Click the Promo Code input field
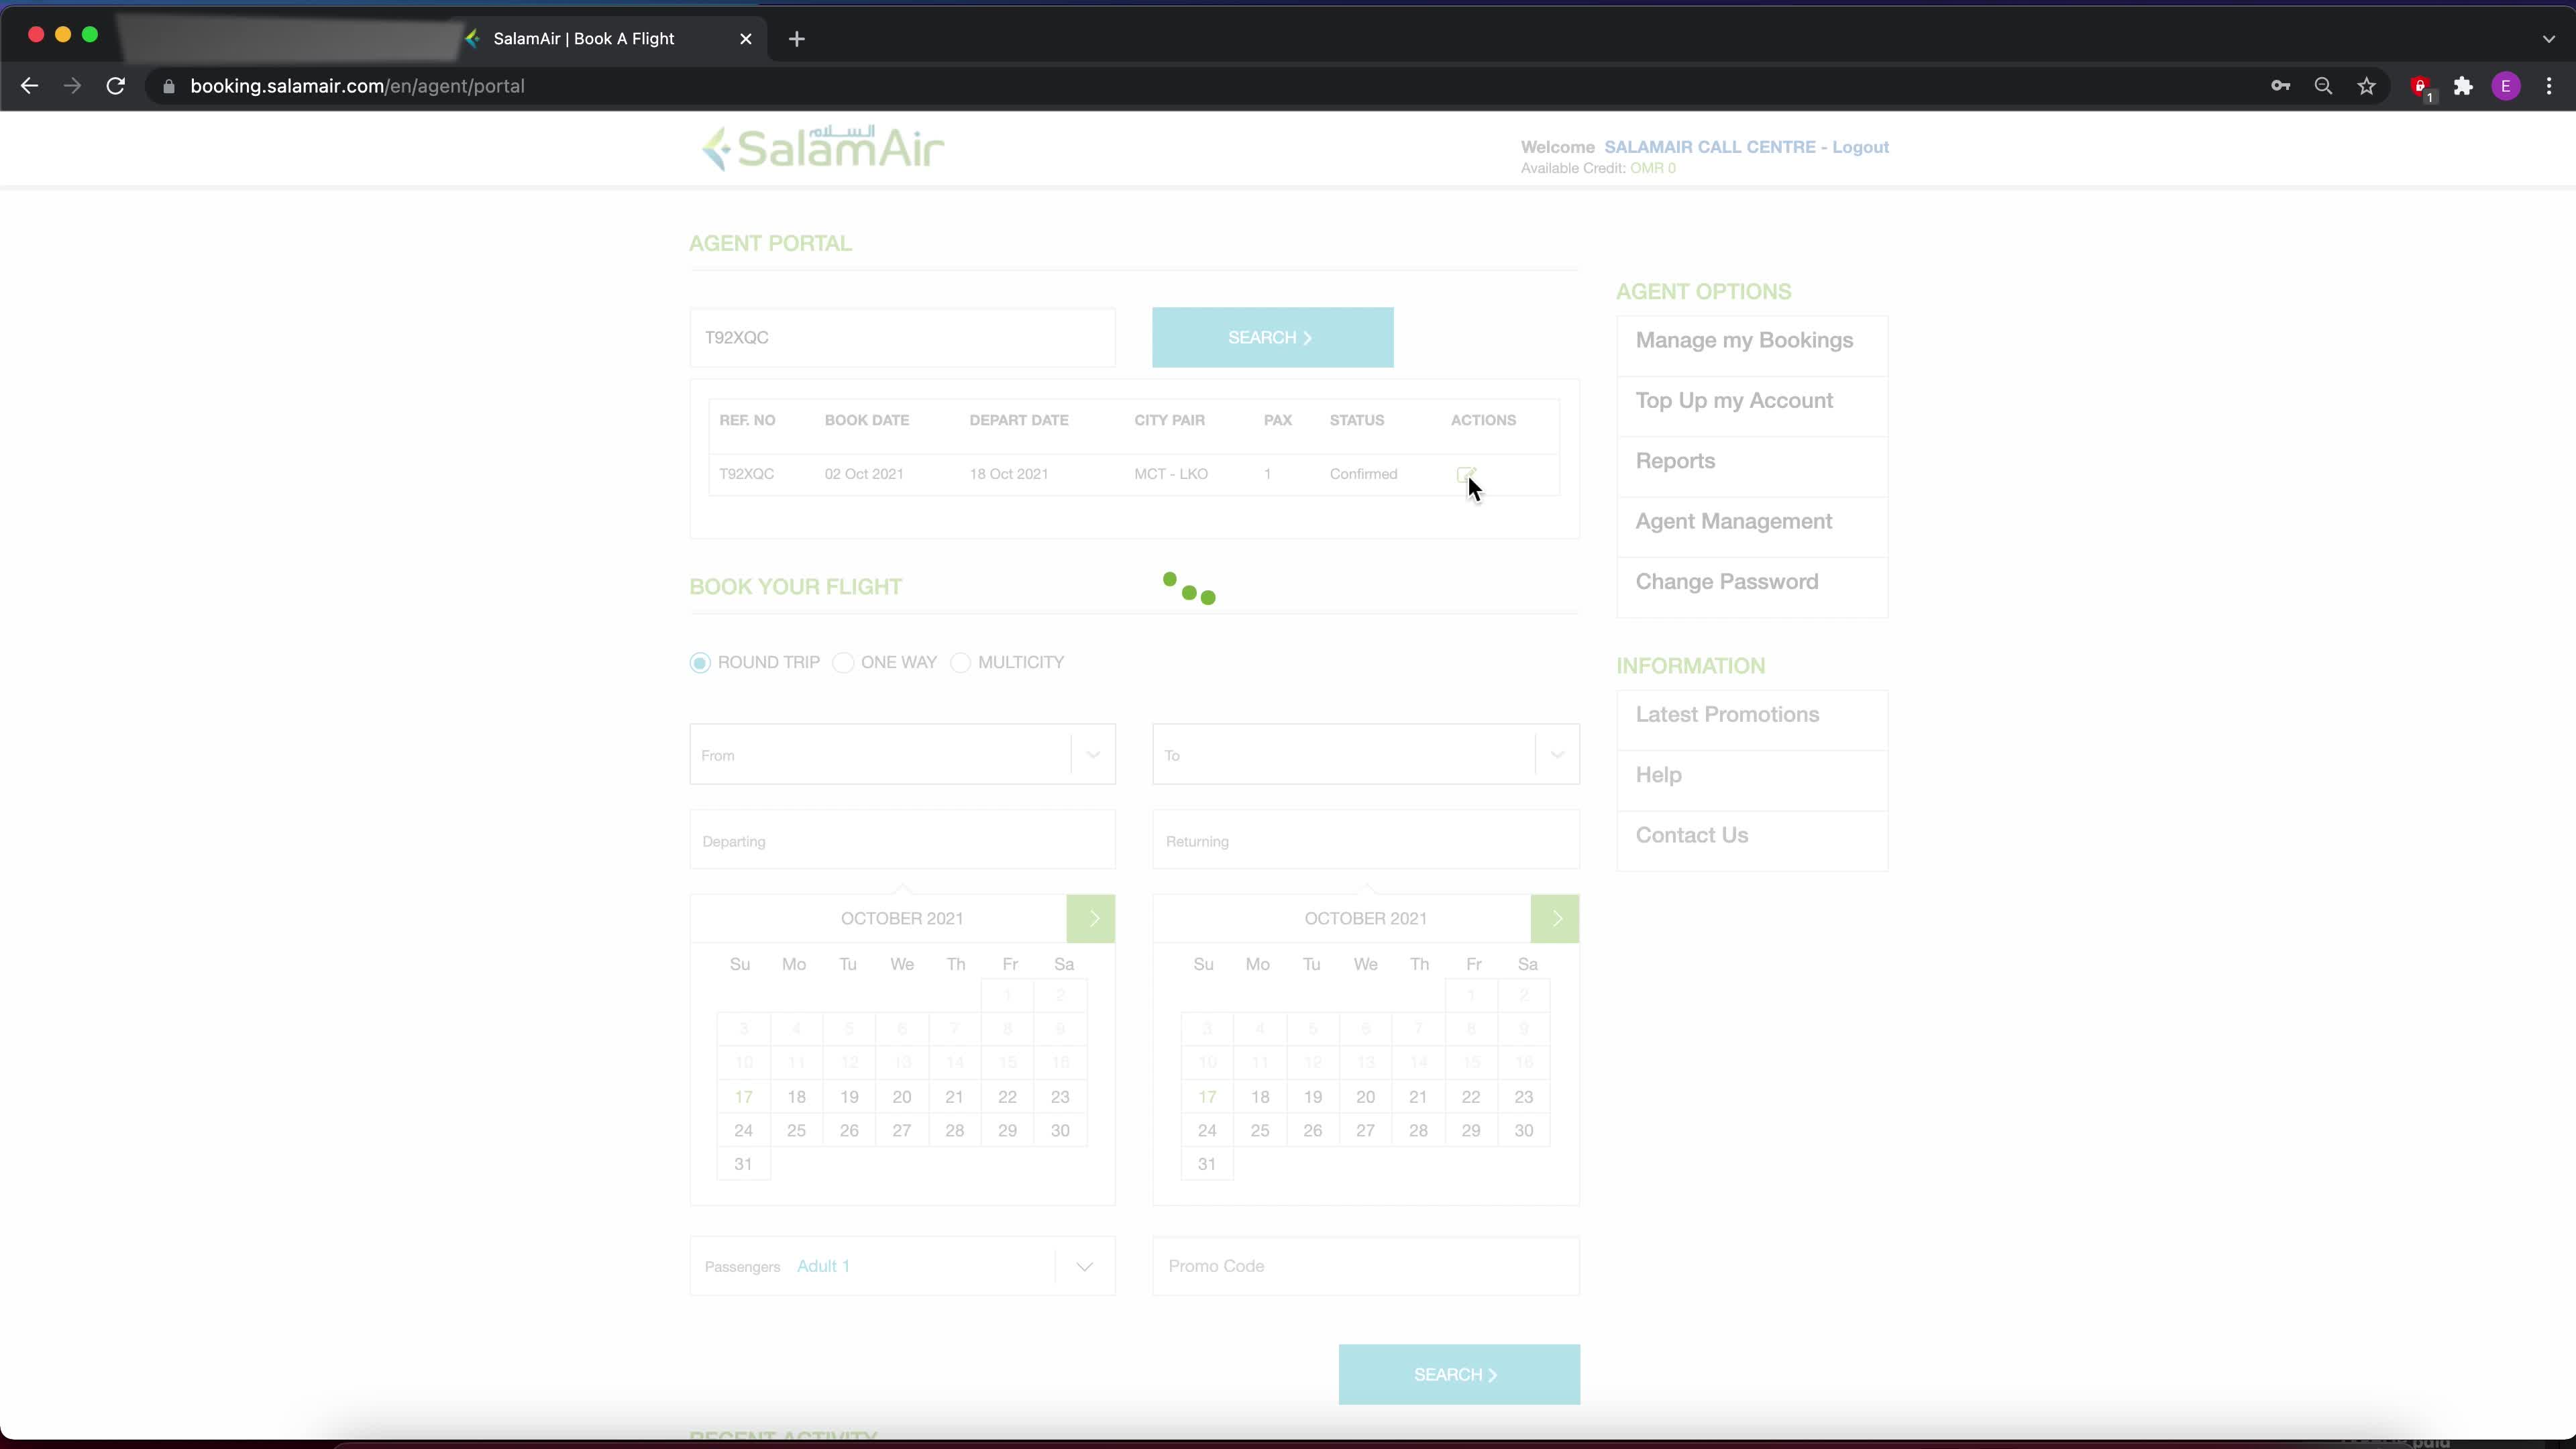The image size is (2576, 1449). (1365, 1266)
